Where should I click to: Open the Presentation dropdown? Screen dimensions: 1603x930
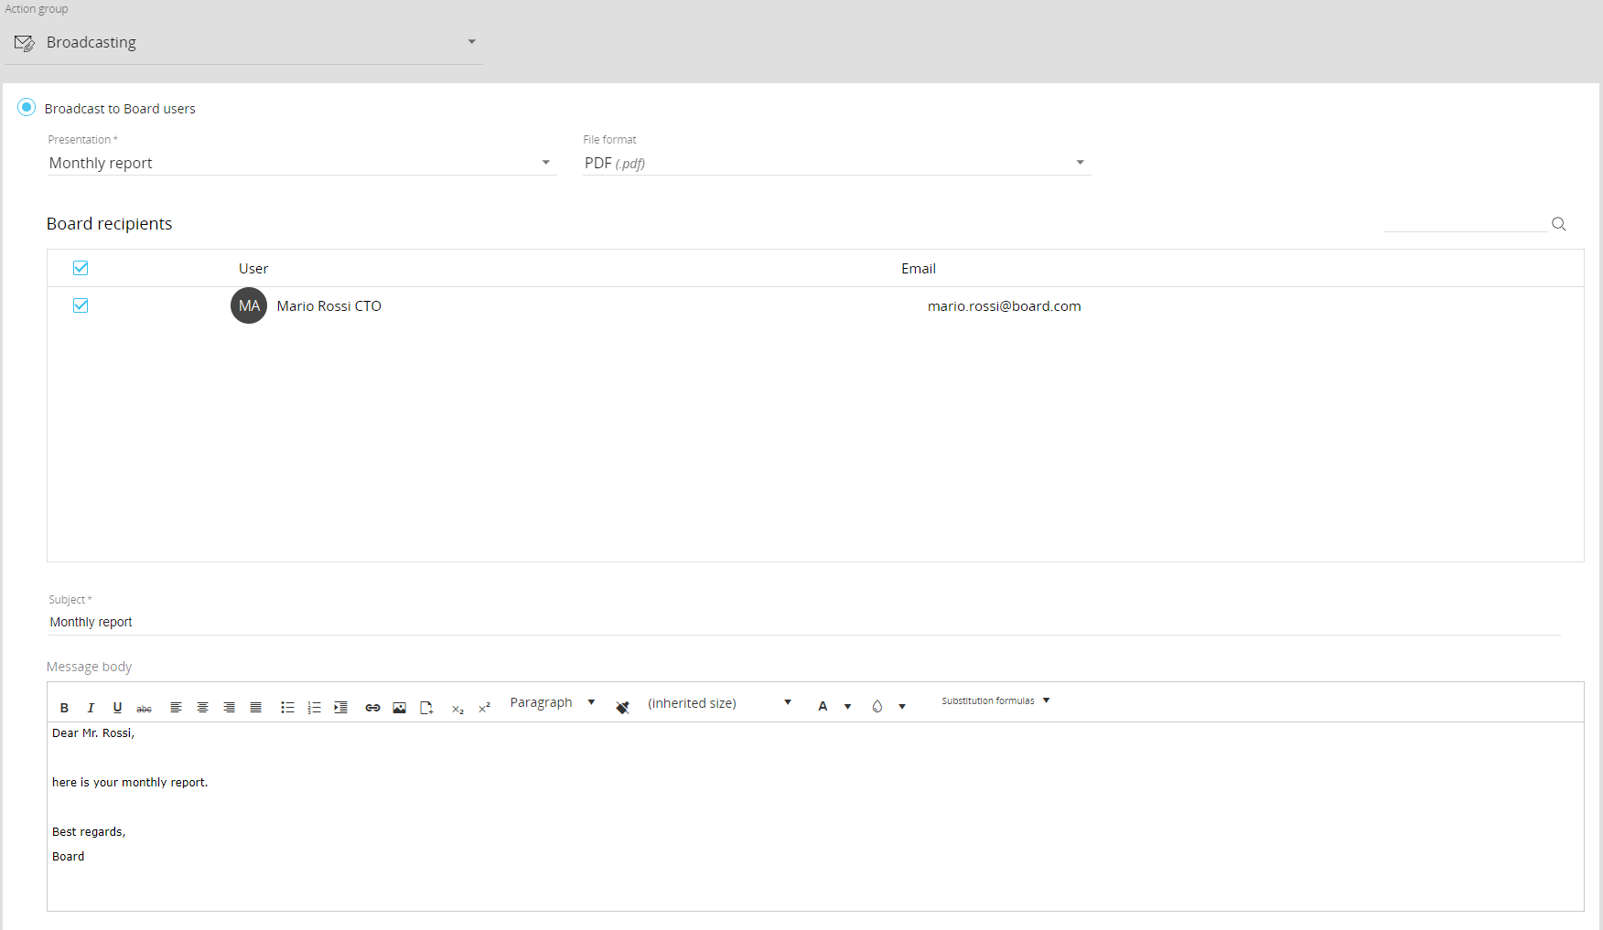(301, 163)
